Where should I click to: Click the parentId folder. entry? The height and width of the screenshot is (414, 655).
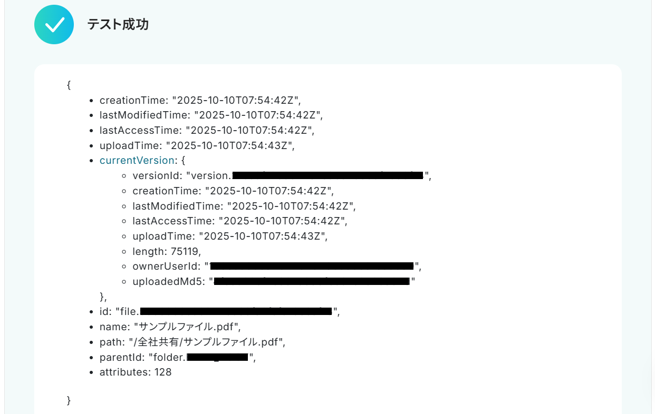pos(178,357)
